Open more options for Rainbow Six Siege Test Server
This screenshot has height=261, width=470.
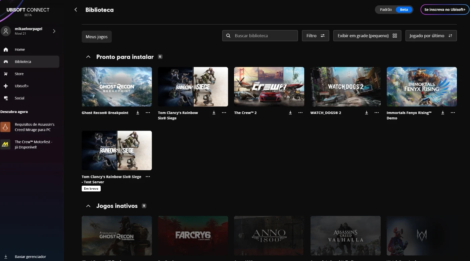(x=148, y=177)
